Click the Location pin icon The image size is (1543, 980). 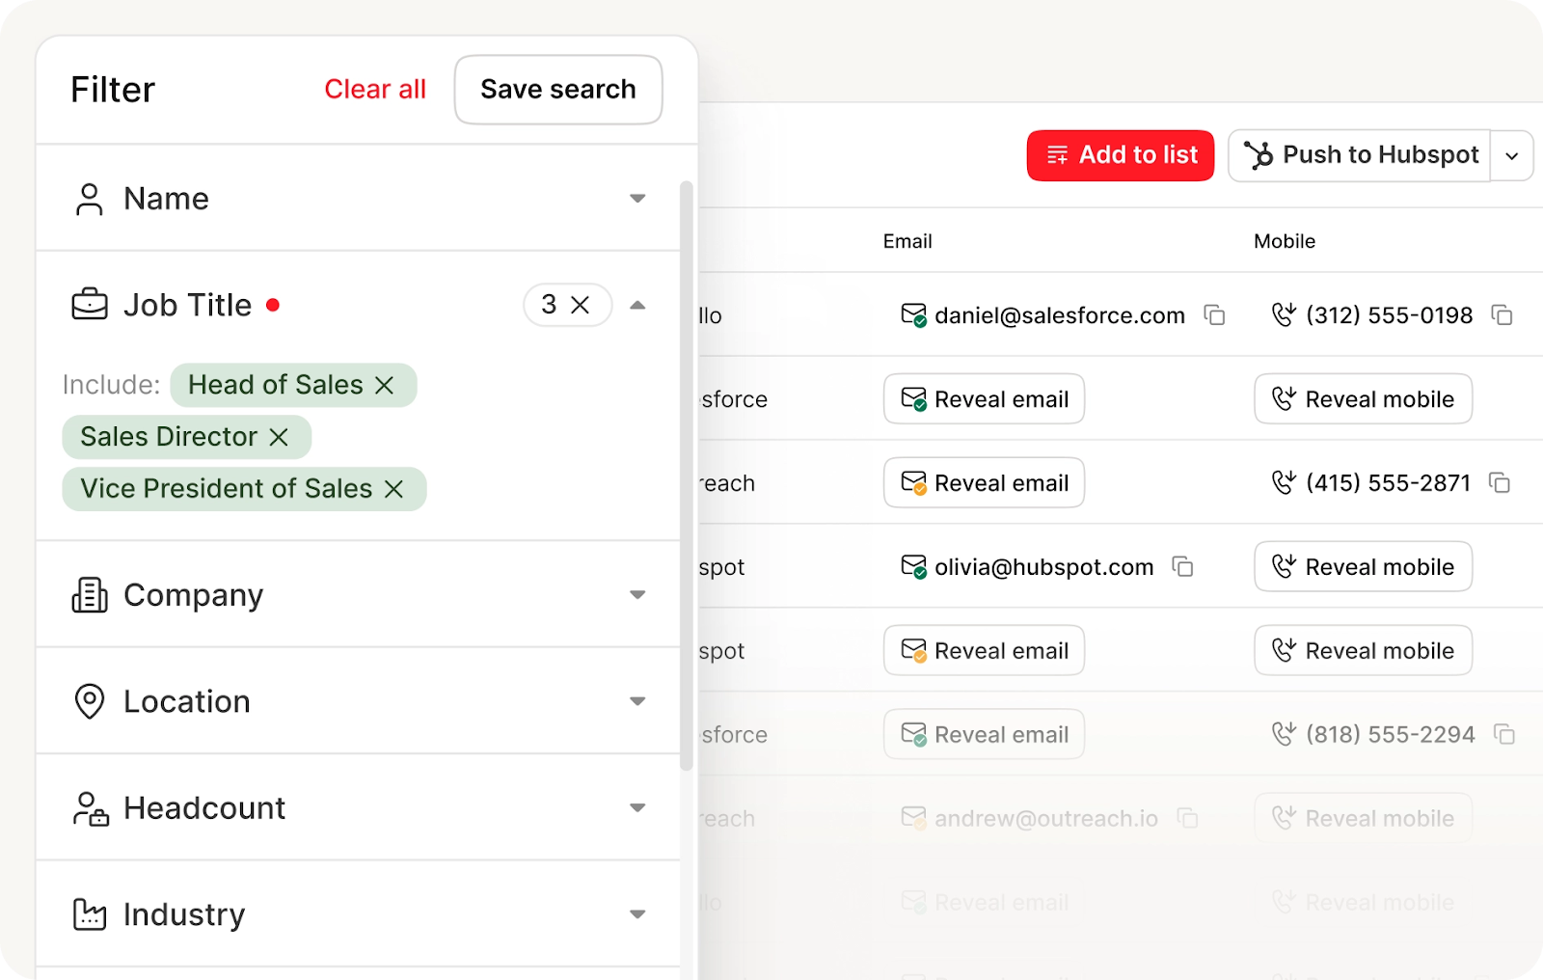(x=90, y=701)
